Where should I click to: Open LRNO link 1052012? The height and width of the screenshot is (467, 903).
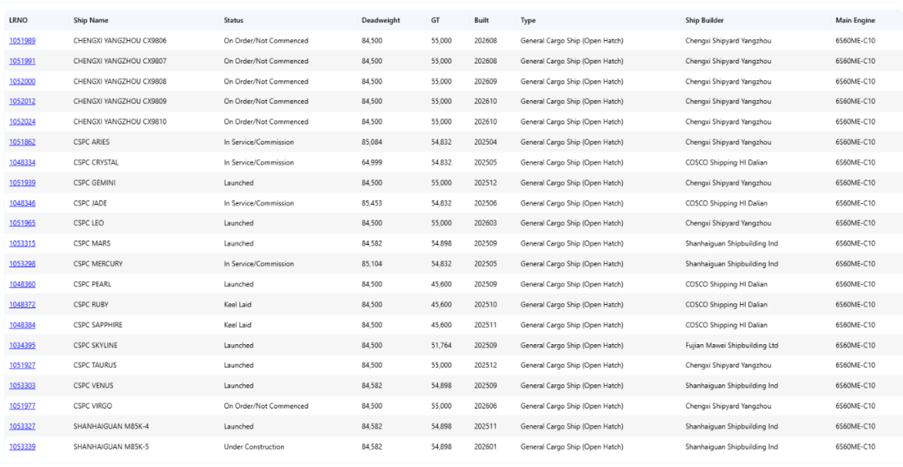22,101
